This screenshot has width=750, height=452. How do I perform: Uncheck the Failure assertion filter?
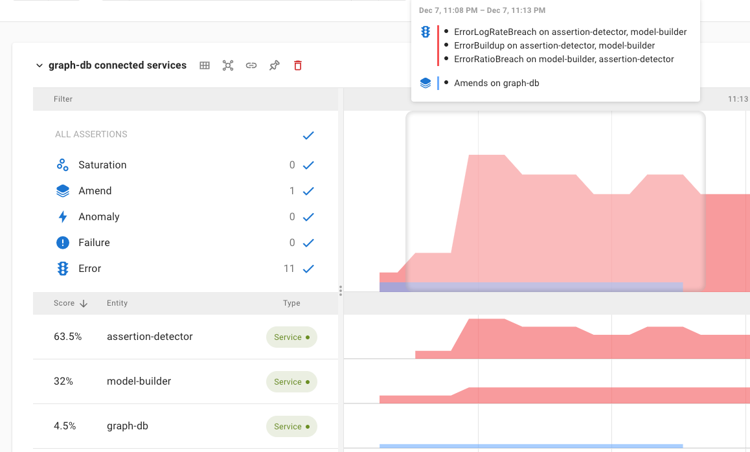pyautogui.click(x=308, y=242)
